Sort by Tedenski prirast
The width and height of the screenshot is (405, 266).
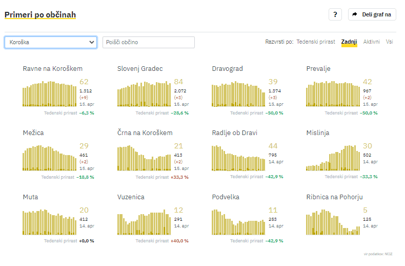point(316,42)
